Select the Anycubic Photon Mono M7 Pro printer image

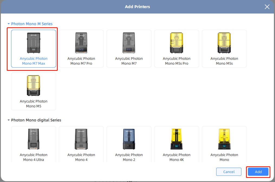81,43
